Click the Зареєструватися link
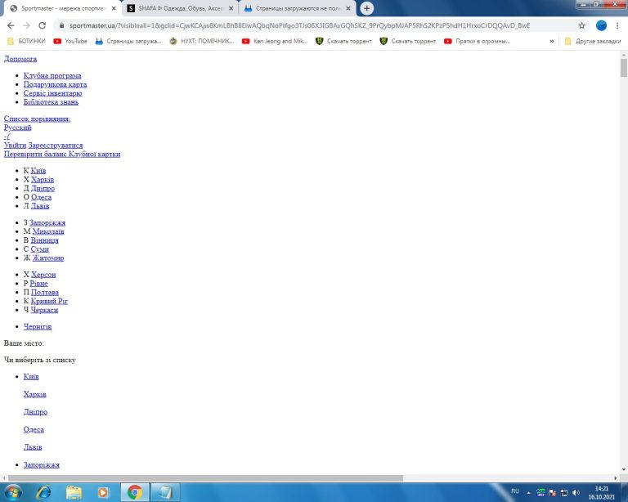Screen dimensions: 628x502 coord(56,146)
